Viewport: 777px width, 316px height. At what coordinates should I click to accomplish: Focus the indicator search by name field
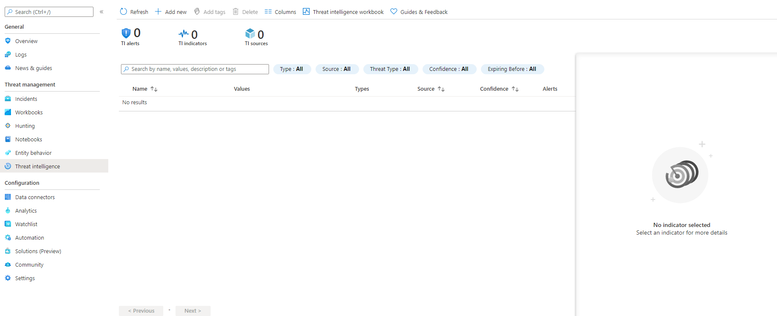coord(195,69)
